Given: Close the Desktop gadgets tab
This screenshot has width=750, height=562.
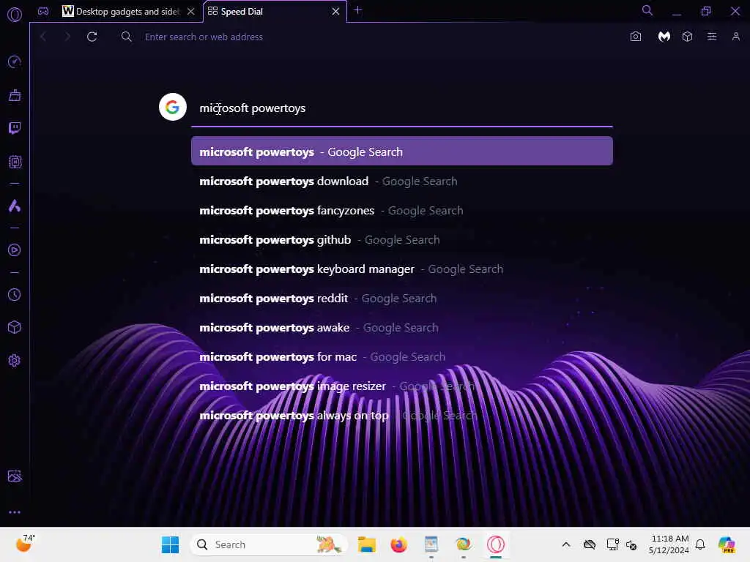Looking at the screenshot, I should pos(191,12).
